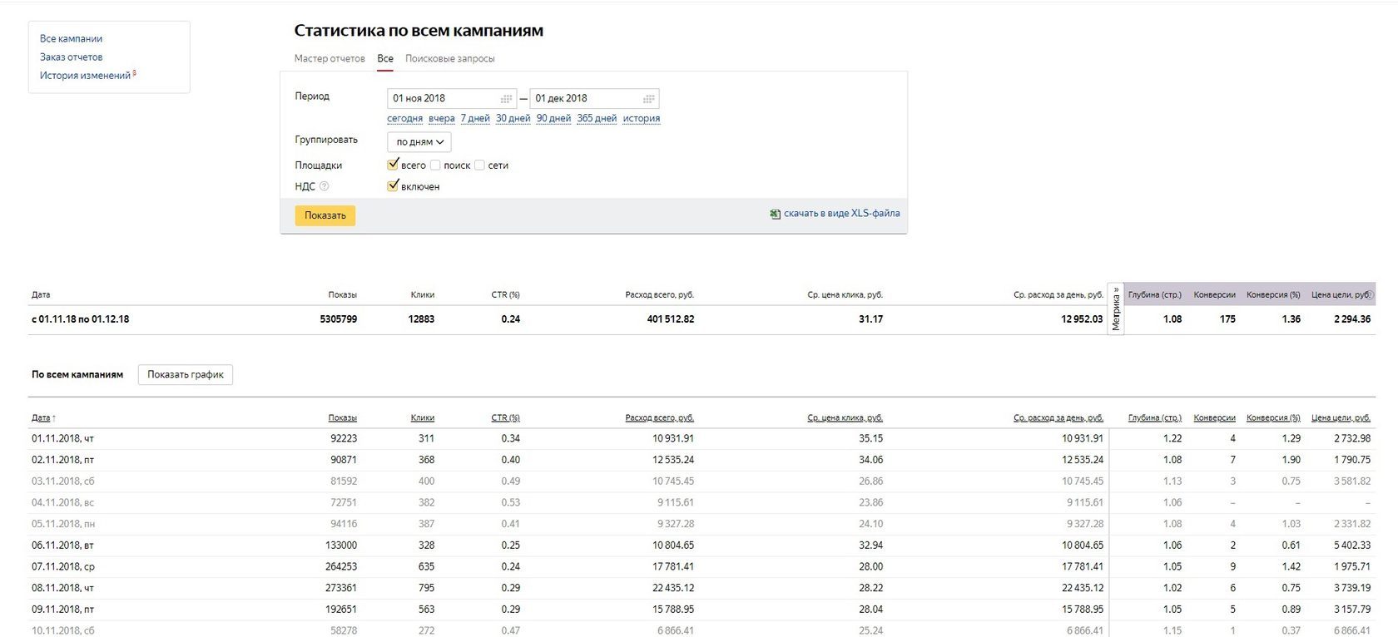This screenshot has height=637, width=1398.
Task: Click the start date field '01 ноя 2018'
Action: [441, 99]
